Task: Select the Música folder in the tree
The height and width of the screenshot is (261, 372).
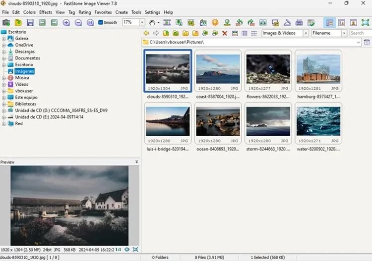Action: (22, 78)
